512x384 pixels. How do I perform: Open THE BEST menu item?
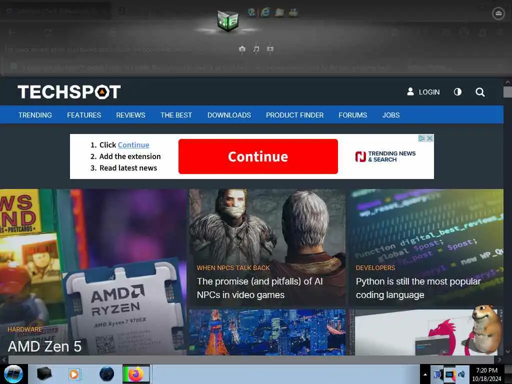tap(176, 115)
